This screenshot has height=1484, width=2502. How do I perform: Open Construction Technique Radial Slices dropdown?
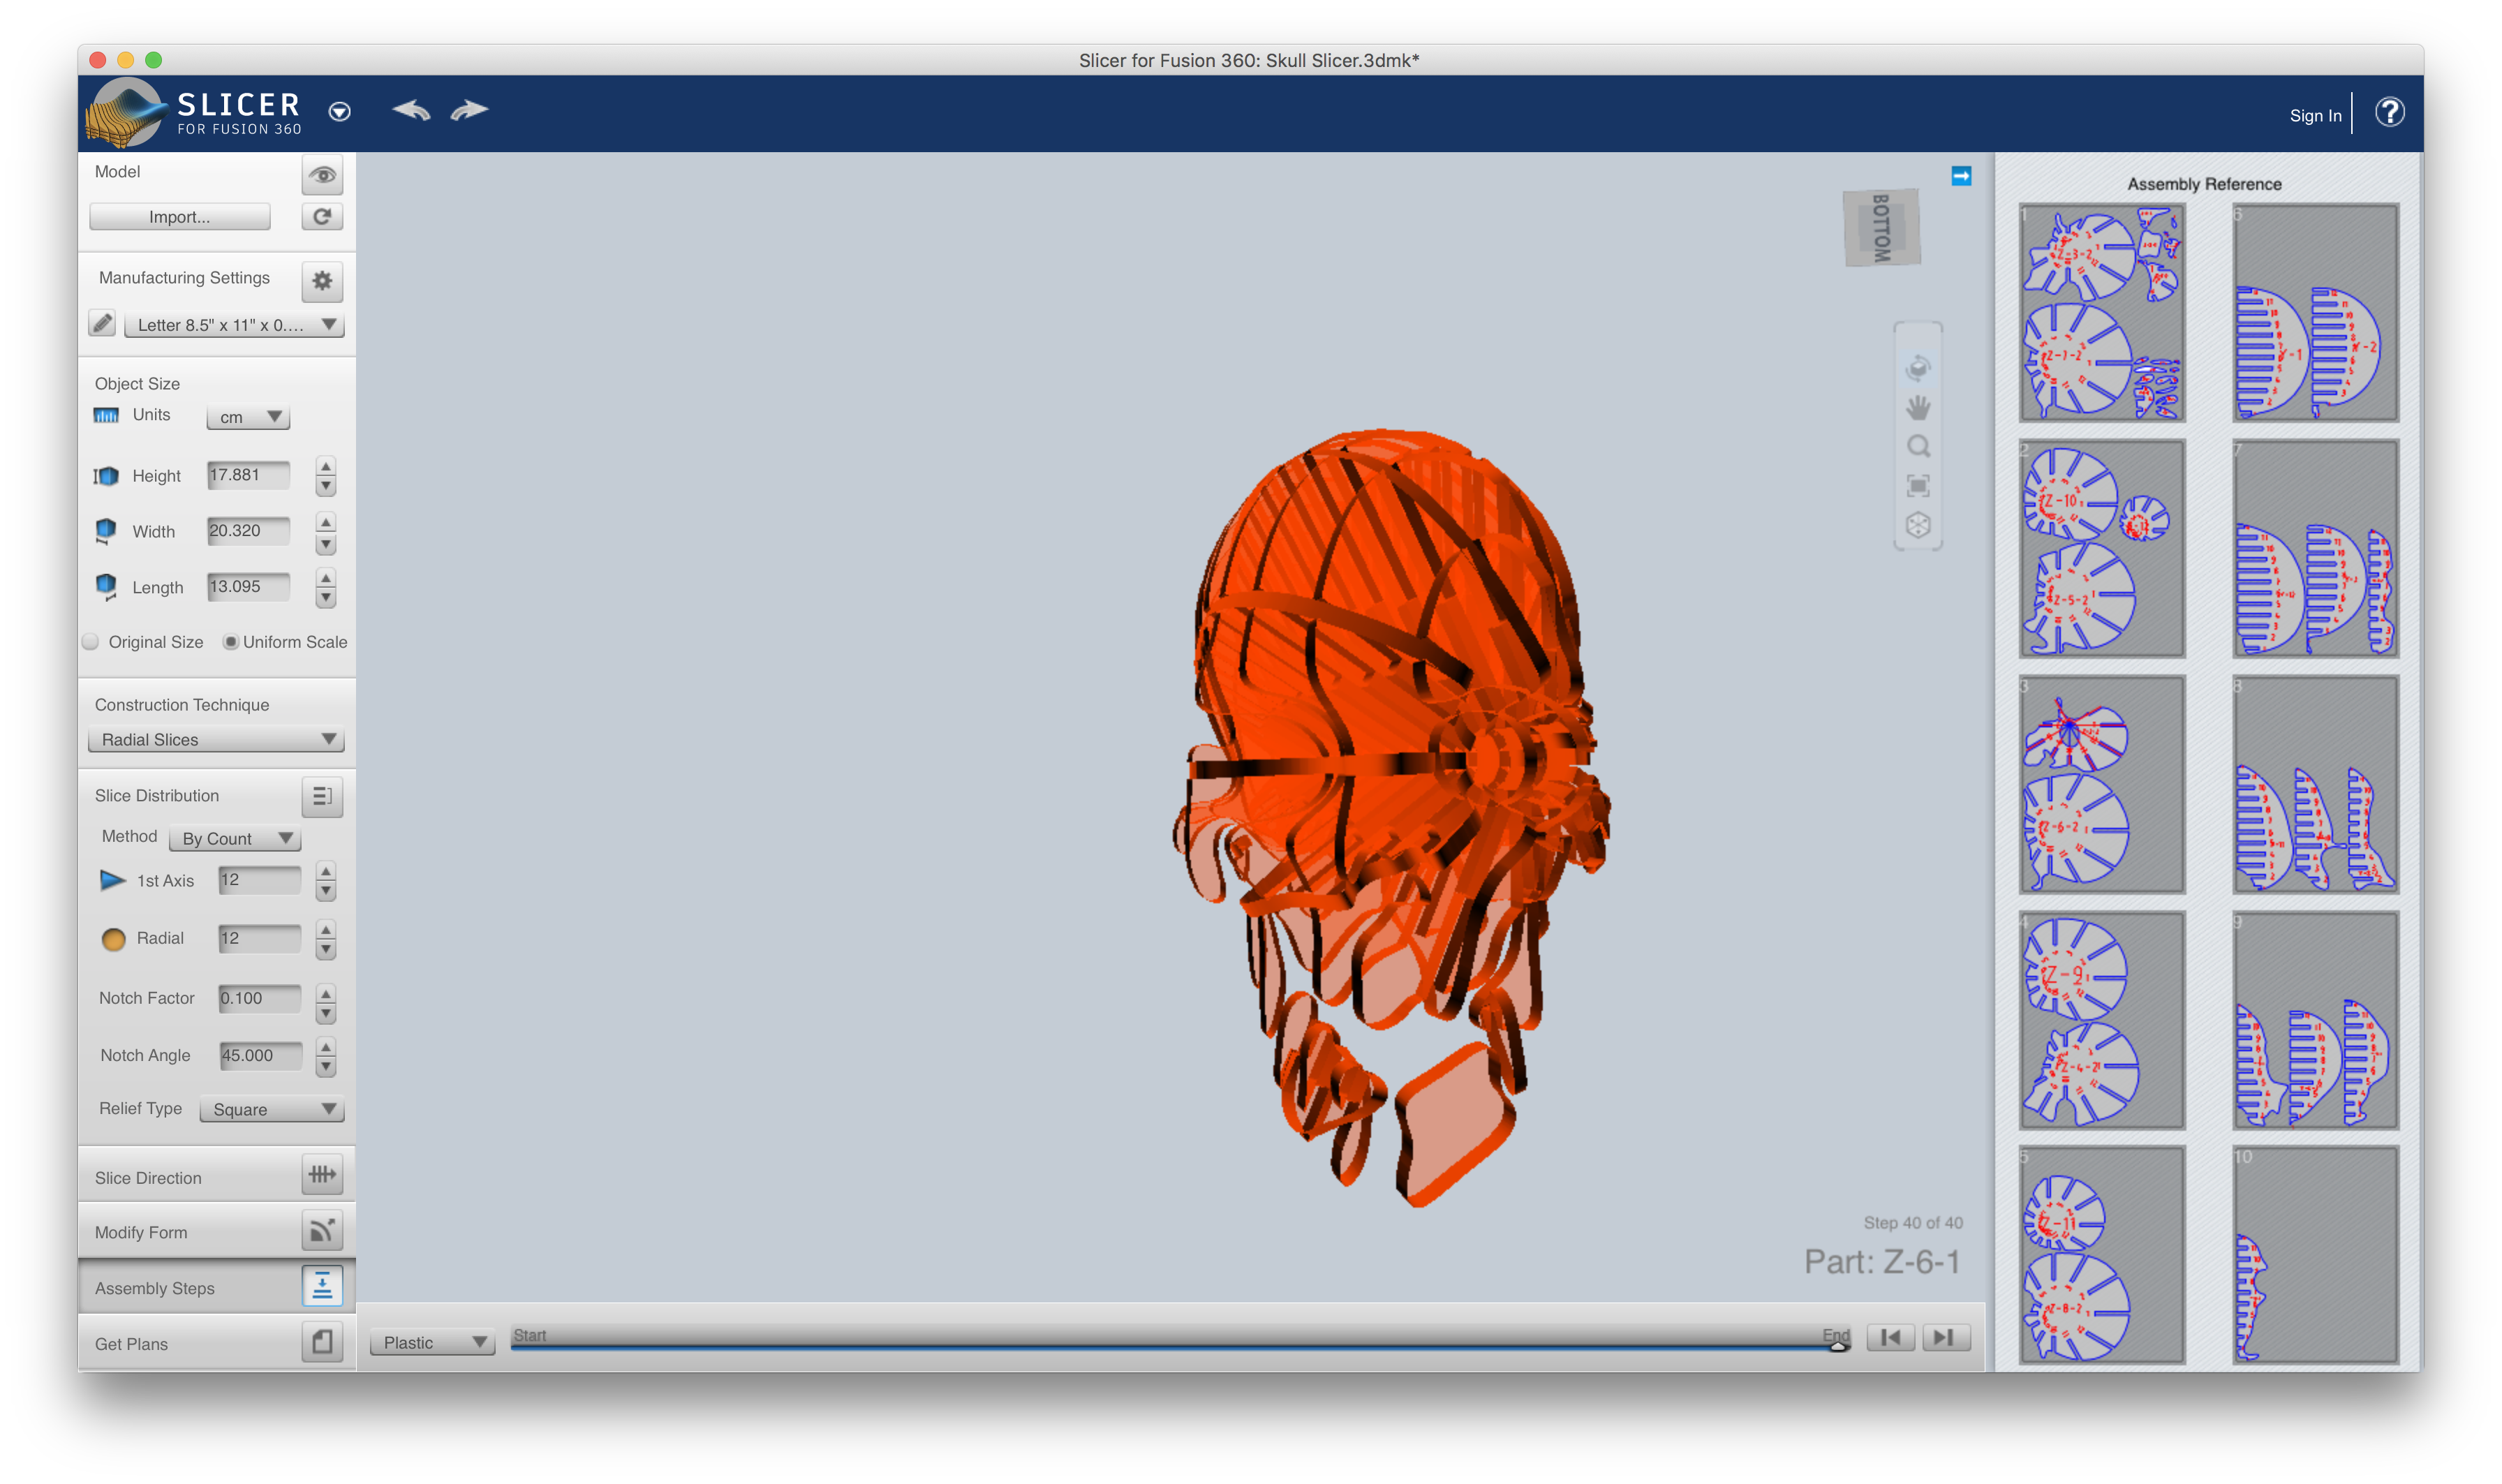pyautogui.click(x=216, y=740)
